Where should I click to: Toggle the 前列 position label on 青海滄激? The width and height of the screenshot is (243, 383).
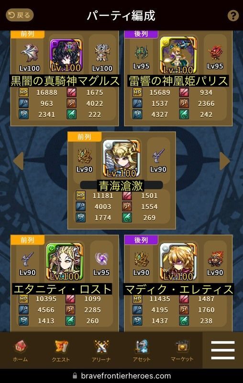pos(84,137)
